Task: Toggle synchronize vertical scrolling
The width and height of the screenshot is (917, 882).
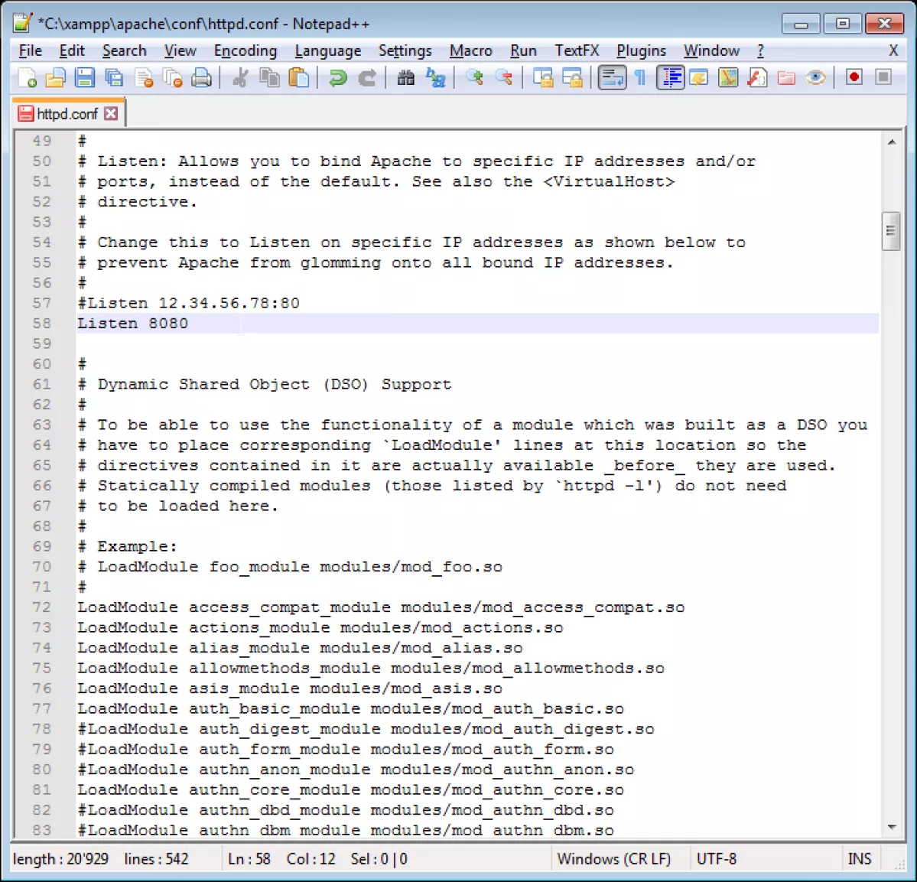Action: [x=543, y=78]
